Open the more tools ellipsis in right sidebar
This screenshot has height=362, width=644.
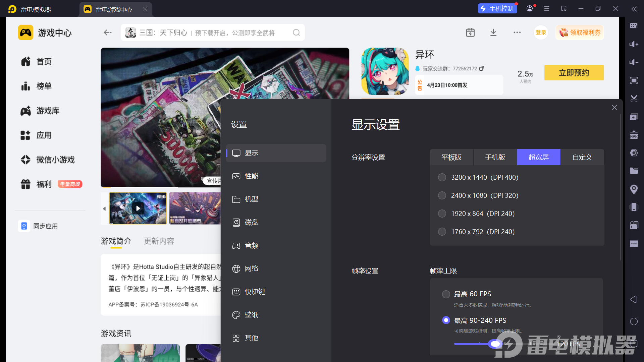pyautogui.click(x=634, y=244)
